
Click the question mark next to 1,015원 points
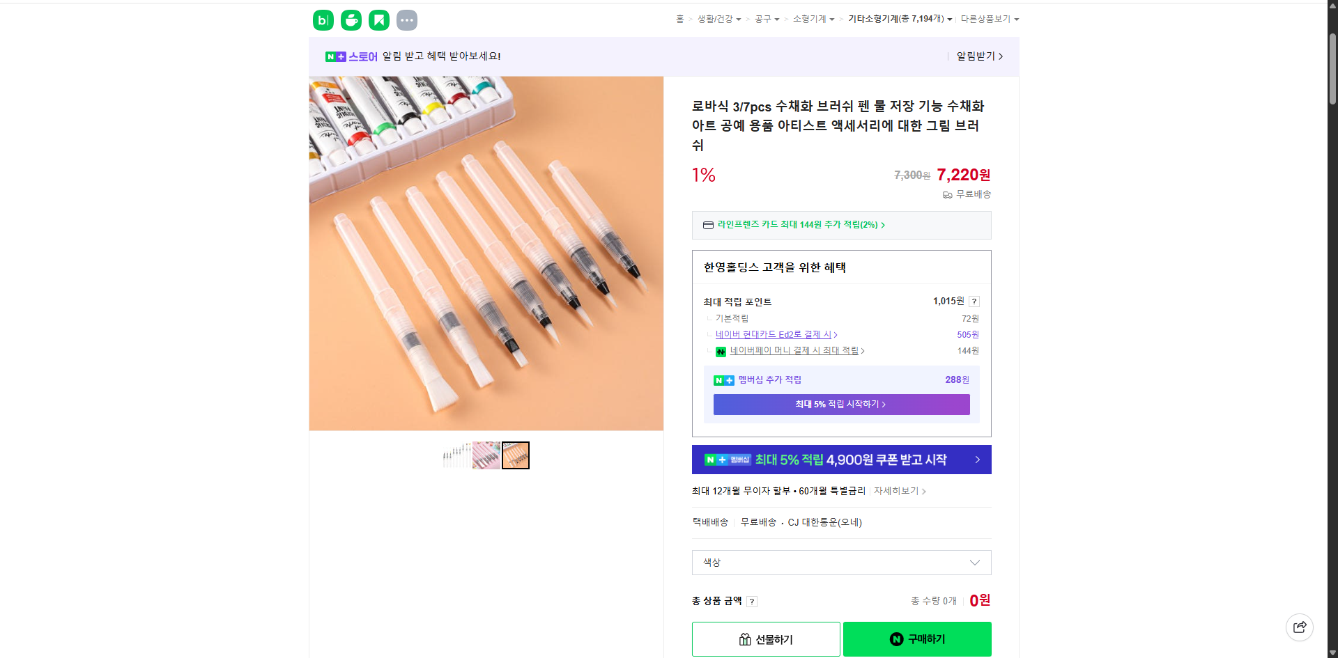tap(974, 301)
